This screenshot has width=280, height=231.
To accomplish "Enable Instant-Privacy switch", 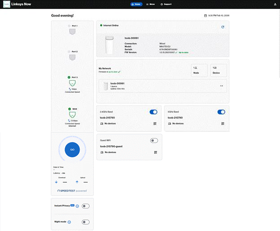I will (x=86, y=206).
